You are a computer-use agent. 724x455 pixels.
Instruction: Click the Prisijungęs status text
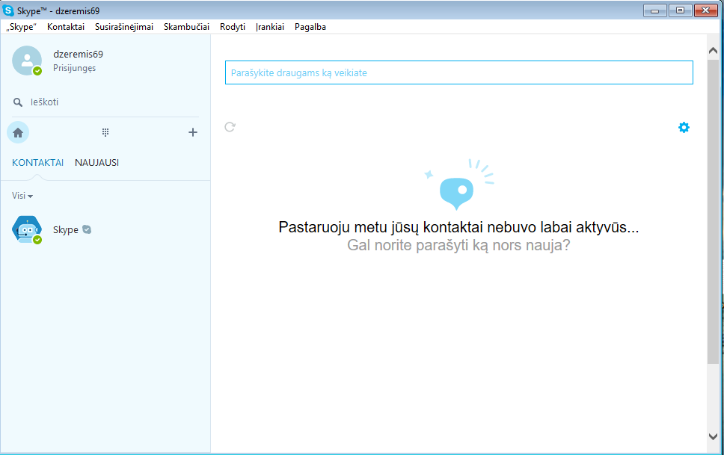[x=74, y=68]
